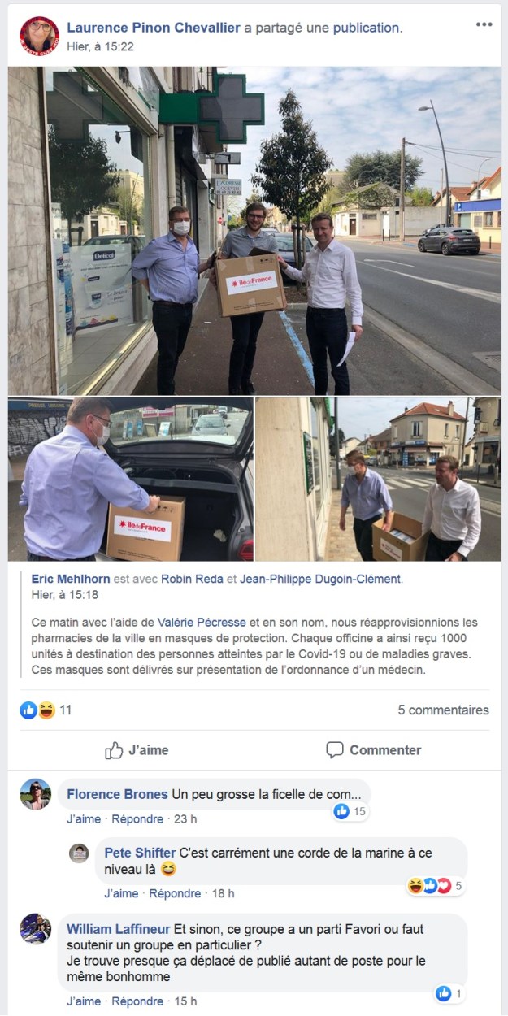Click Laurence Pinon Chevallier's profile picture
The width and height of the screenshot is (508, 1016).
point(39,36)
